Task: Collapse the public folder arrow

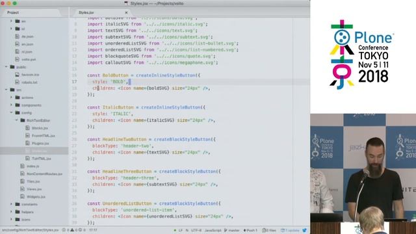Action: (6, 67)
